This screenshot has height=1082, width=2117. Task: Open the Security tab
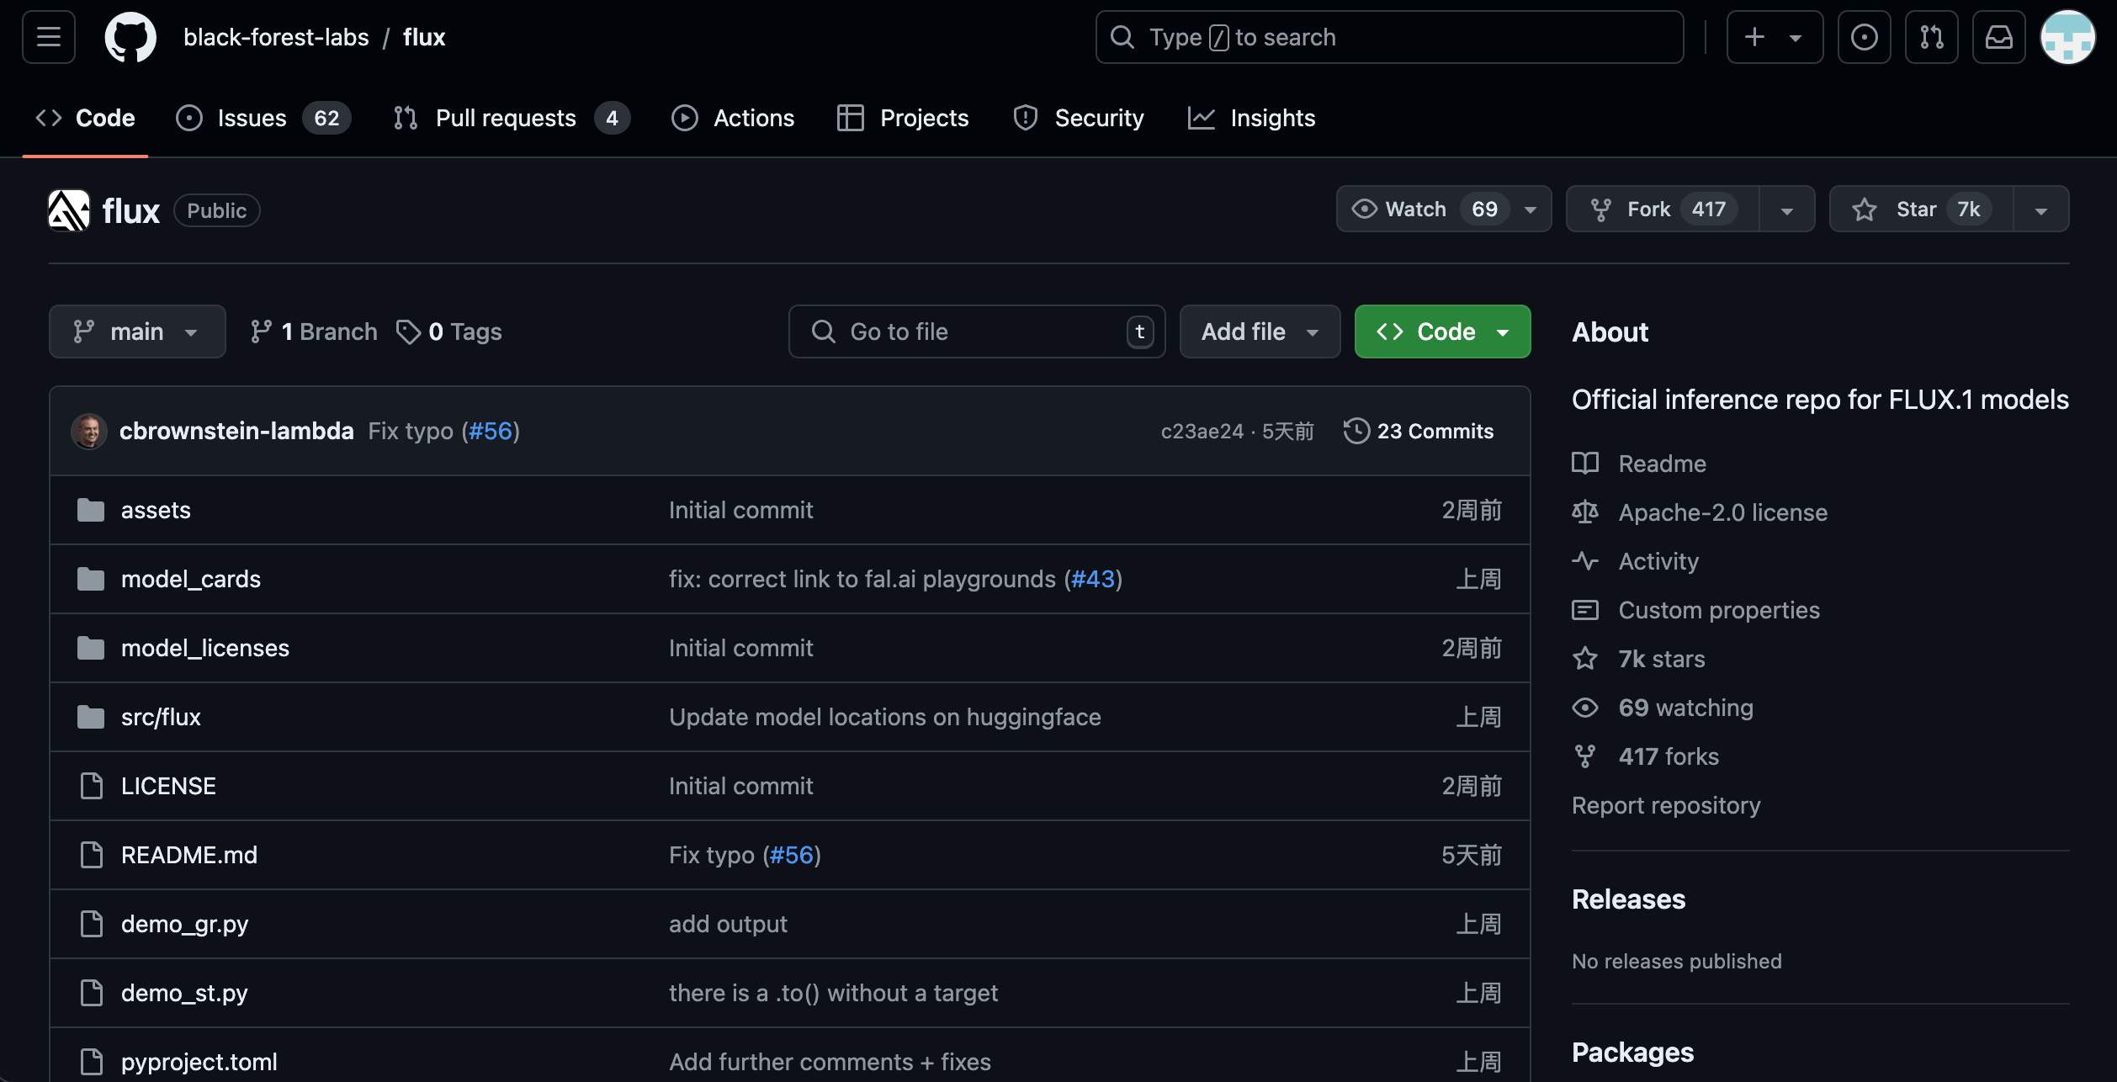(x=1079, y=118)
